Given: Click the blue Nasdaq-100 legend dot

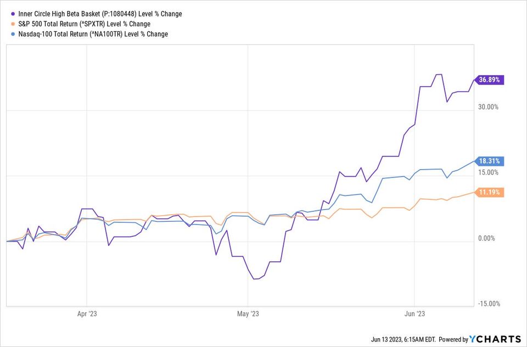Looking at the screenshot, I should pos(13,34).
